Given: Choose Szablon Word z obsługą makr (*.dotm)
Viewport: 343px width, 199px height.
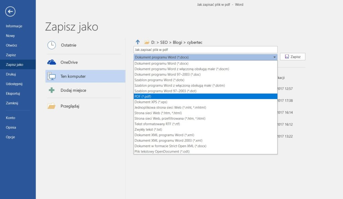Looking at the screenshot, I should 205,85.
